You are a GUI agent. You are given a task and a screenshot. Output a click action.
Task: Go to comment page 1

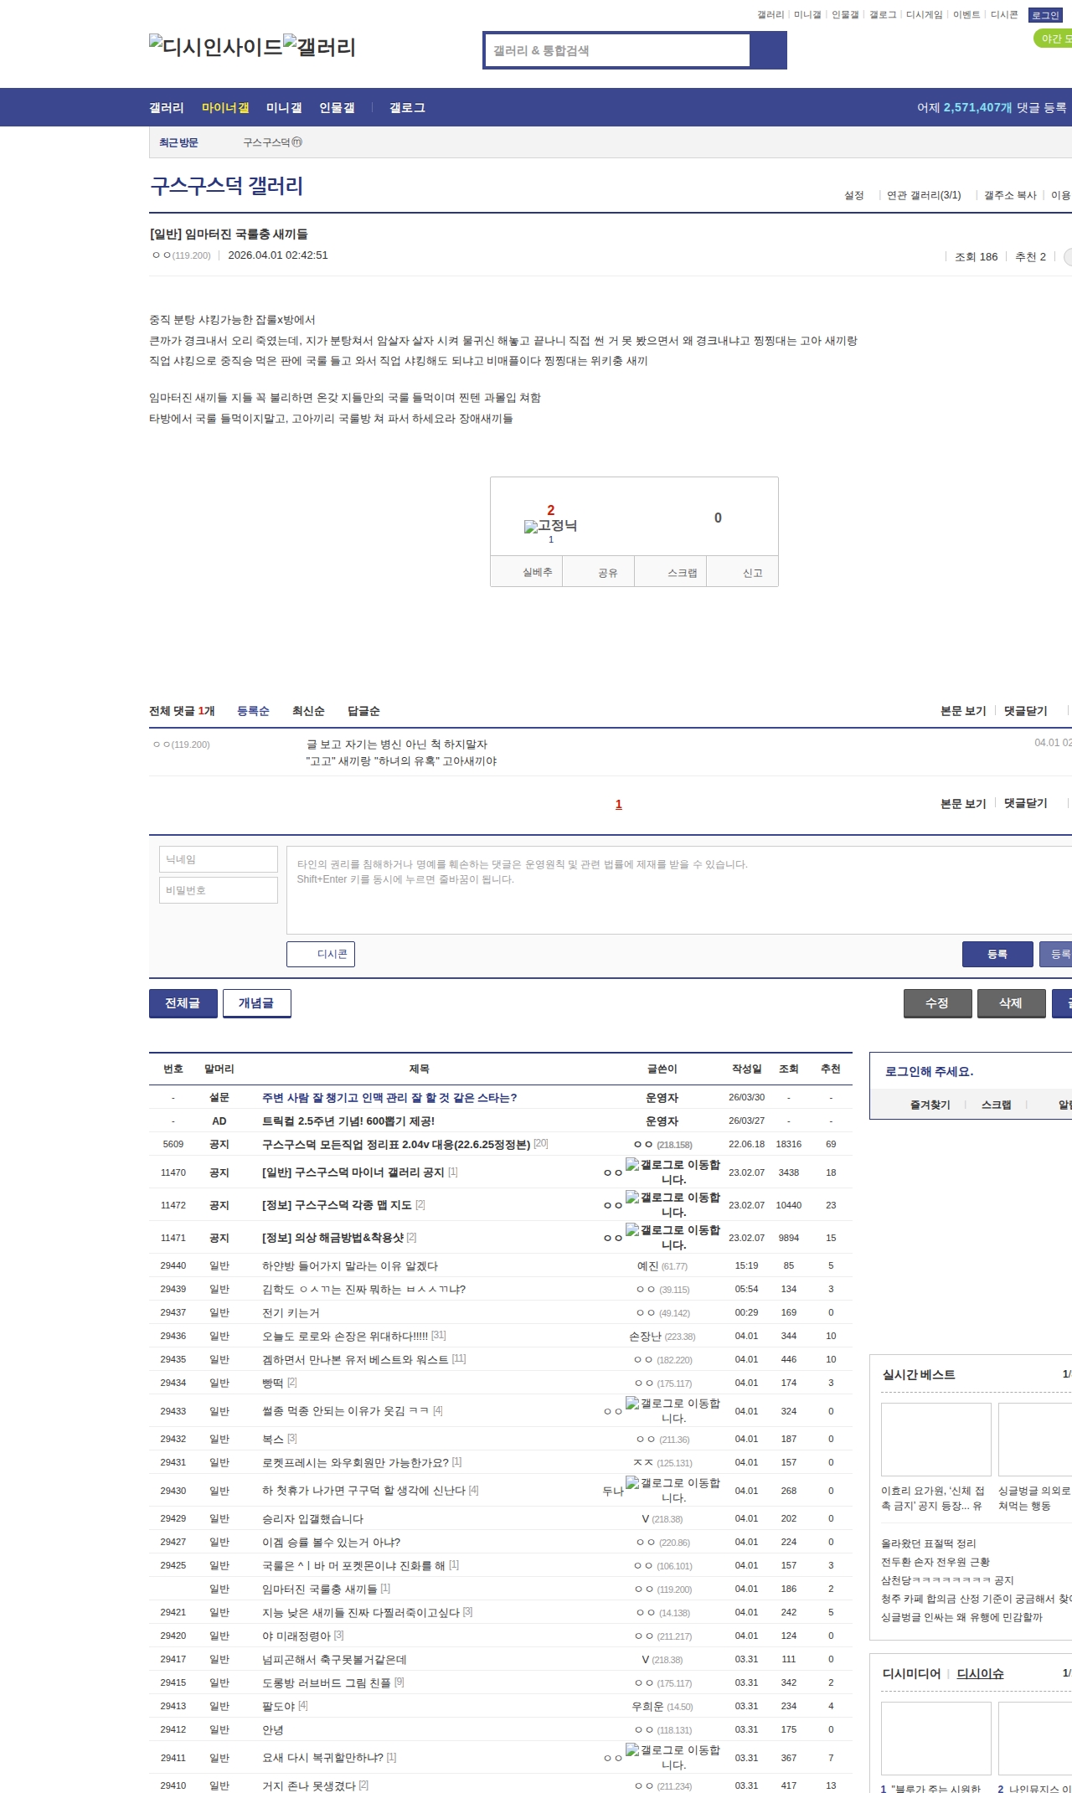point(619,804)
